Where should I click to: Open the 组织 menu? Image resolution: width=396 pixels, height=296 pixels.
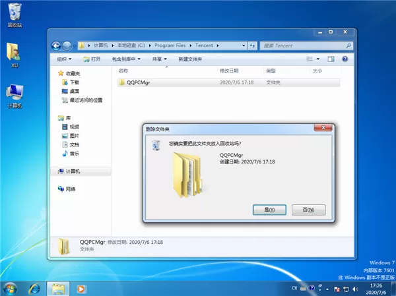[x=64, y=59]
